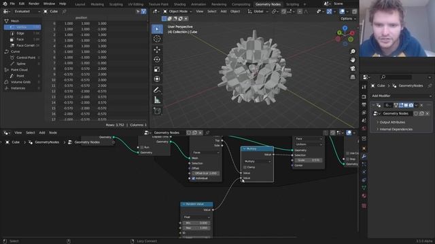Open the Render properties tab icon
The image size is (435, 244).
(x=364, y=97)
